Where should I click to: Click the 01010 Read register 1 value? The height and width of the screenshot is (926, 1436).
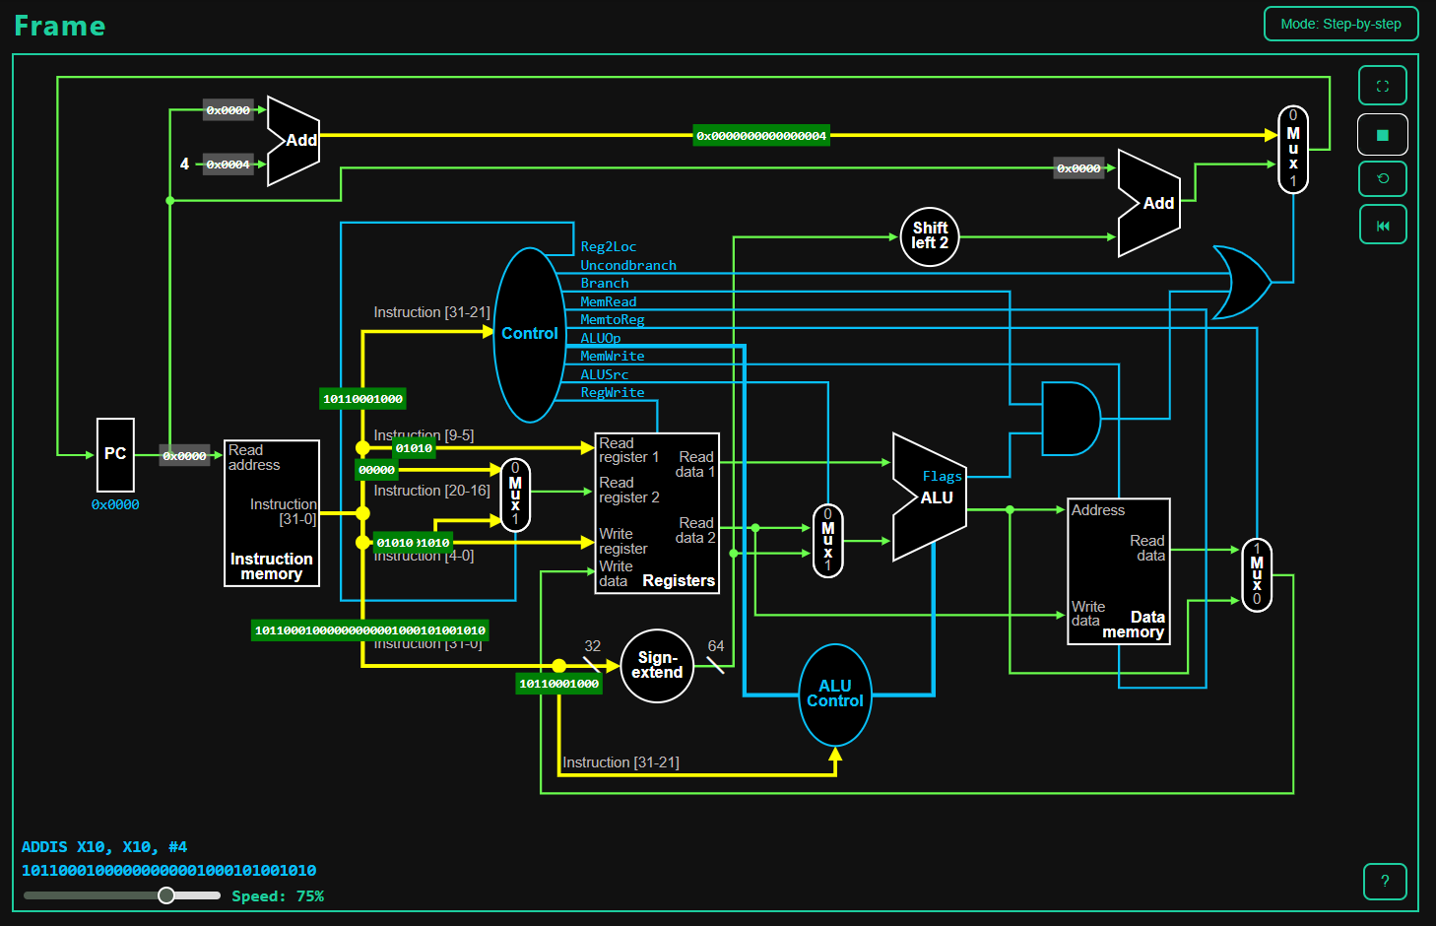[x=414, y=448]
